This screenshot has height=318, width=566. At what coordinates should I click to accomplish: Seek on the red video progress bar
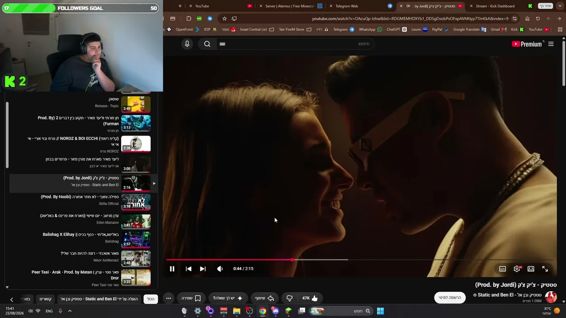(359, 260)
